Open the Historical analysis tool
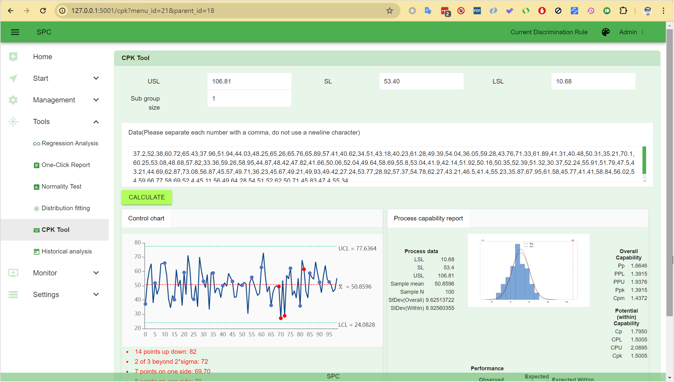This screenshot has height=382, width=674. tap(66, 251)
